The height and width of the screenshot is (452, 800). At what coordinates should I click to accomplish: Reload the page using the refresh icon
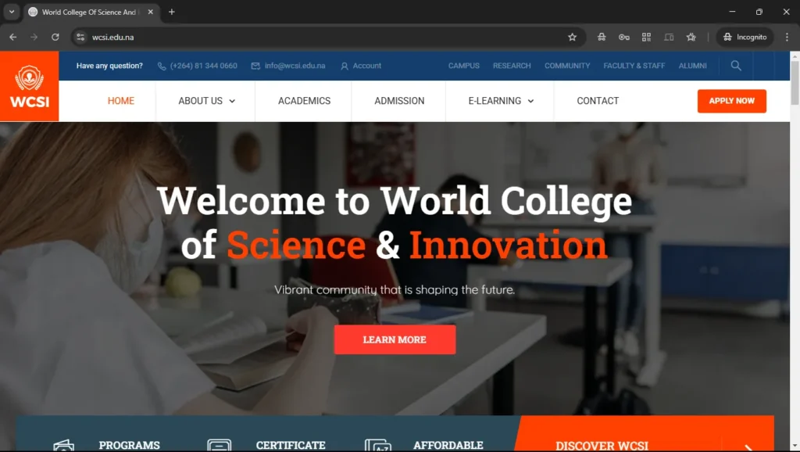tap(55, 37)
